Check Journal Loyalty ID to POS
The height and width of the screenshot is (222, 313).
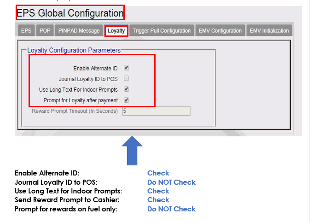126,79
